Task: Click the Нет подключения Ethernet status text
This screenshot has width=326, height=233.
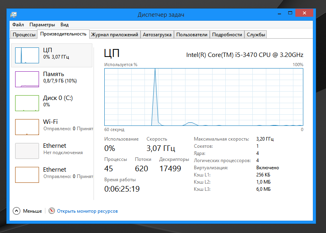Action: (63, 153)
